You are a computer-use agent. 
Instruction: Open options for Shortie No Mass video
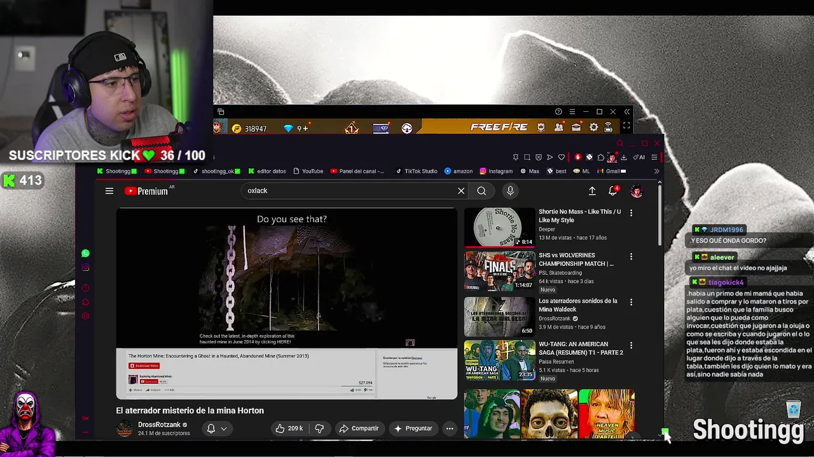(631, 213)
